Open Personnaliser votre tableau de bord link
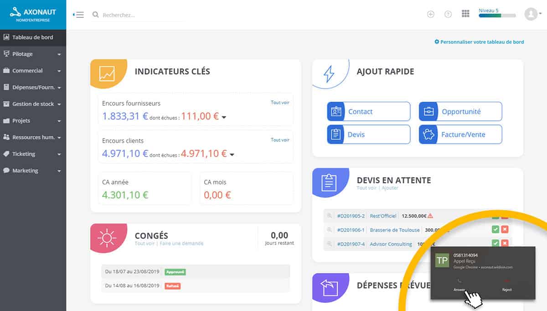 [x=479, y=42]
